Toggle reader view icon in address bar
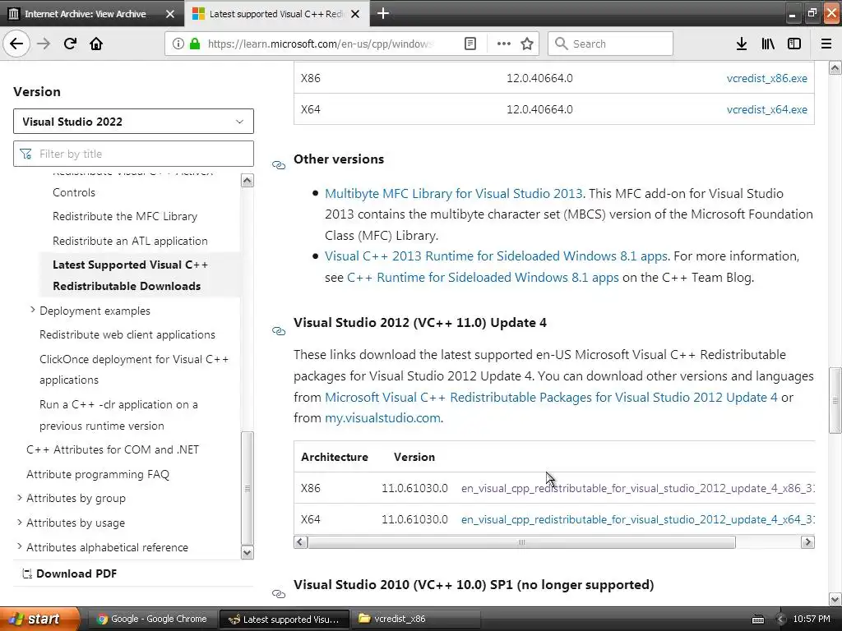This screenshot has height=631, width=842. pyautogui.click(x=470, y=44)
